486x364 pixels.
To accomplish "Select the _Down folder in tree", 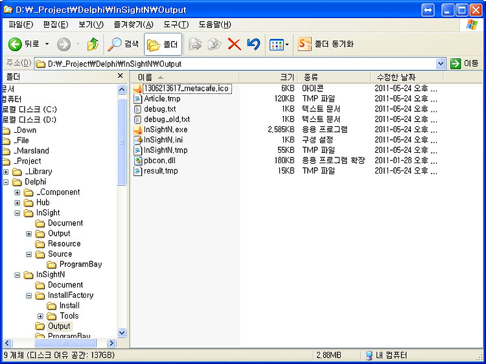I will (x=25, y=130).
